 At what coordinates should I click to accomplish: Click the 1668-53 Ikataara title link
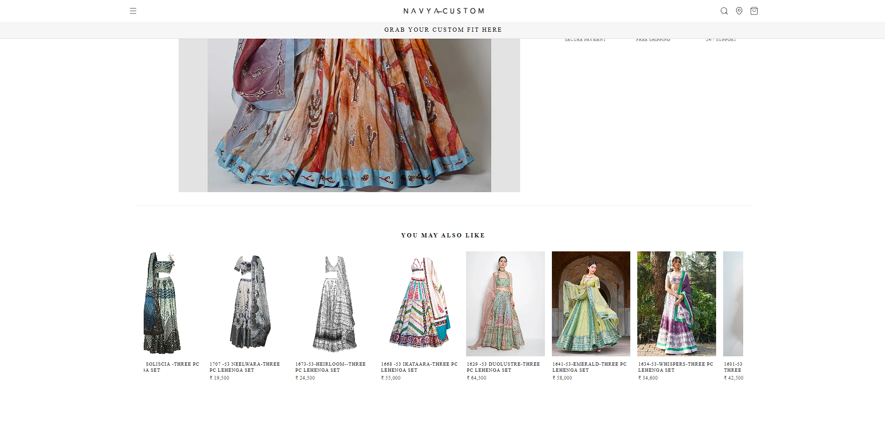click(419, 367)
